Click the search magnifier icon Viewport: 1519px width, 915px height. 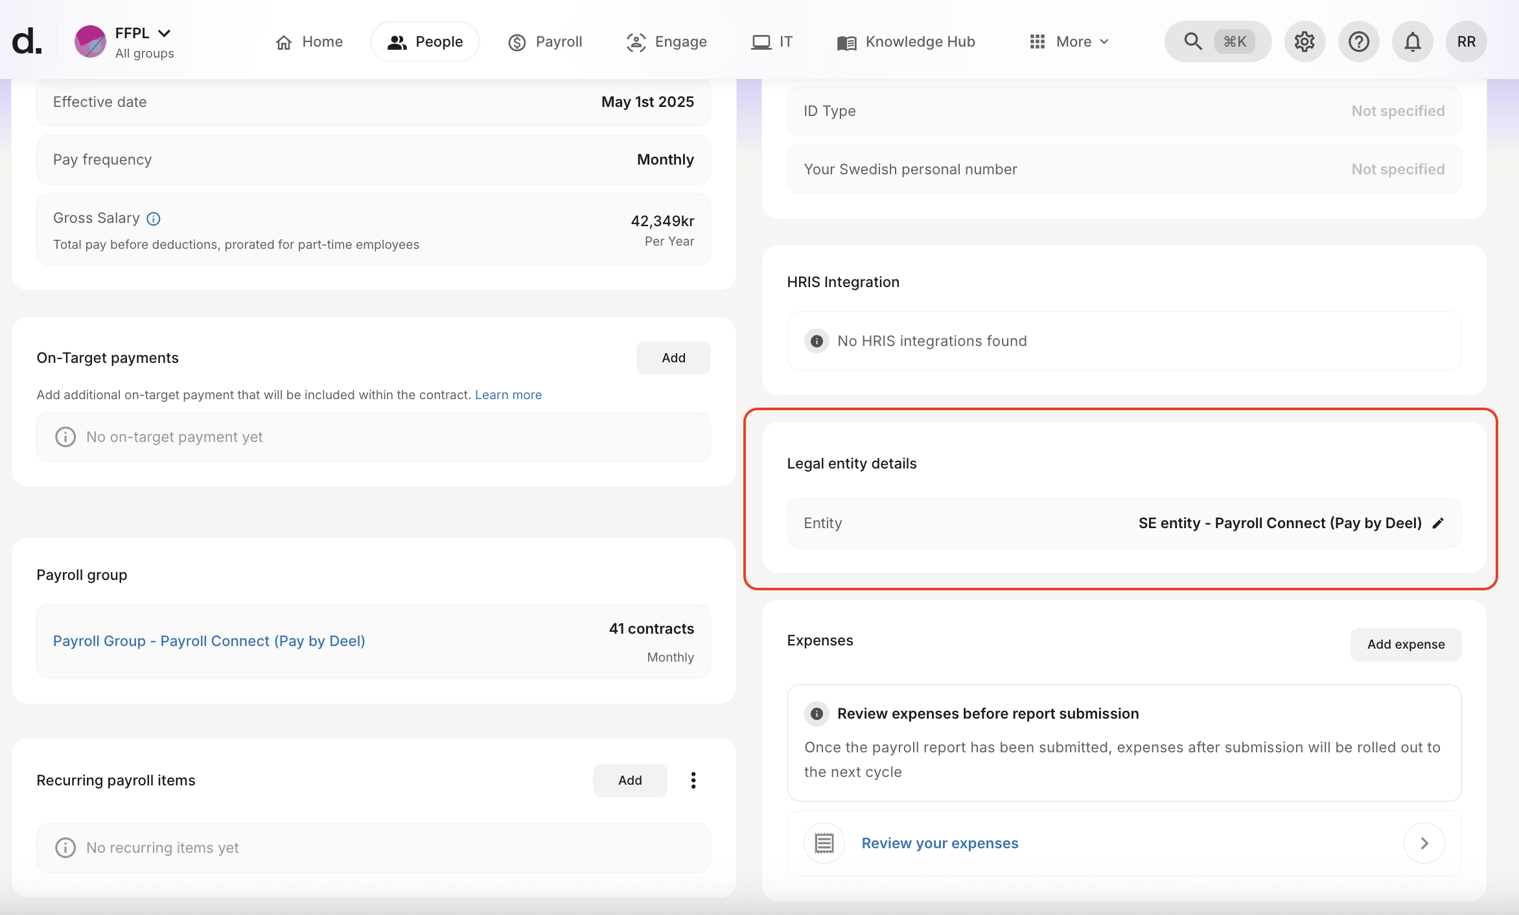(1192, 41)
